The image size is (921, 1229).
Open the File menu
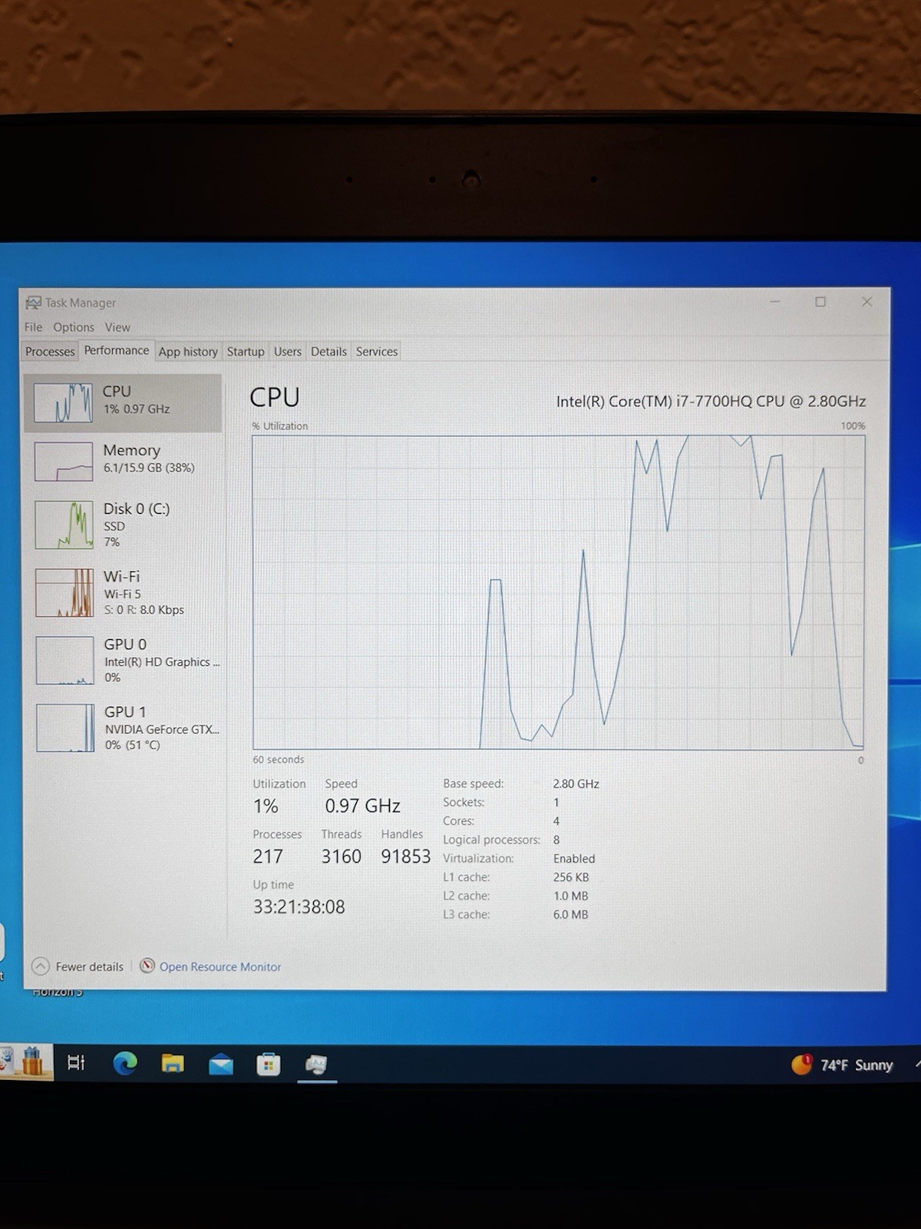coord(33,327)
